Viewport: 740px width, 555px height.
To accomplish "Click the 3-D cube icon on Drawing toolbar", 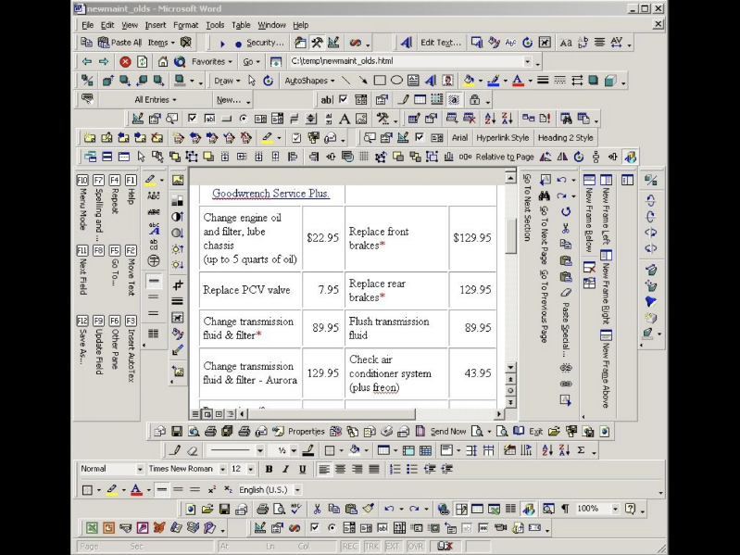I will click(x=610, y=81).
